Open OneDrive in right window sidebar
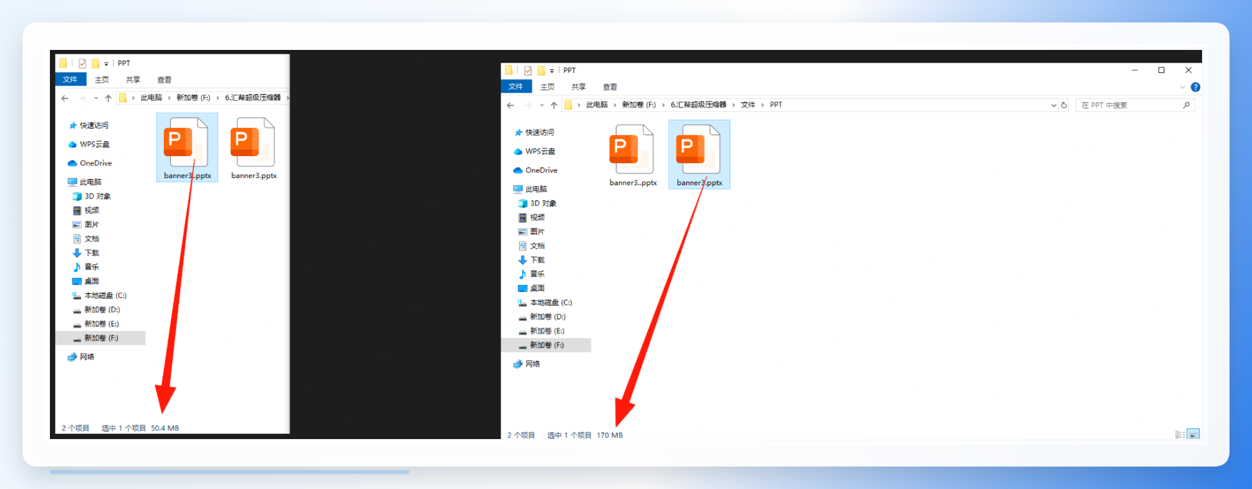 coord(535,170)
